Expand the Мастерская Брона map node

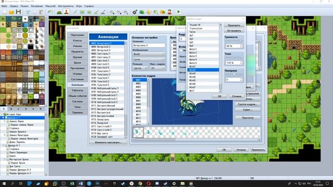(x=5, y=159)
